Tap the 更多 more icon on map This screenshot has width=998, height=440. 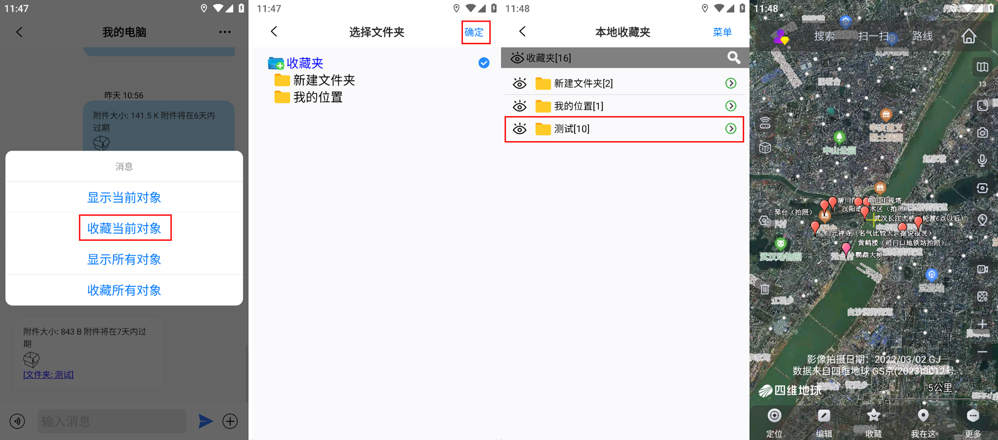tap(973, 416)
